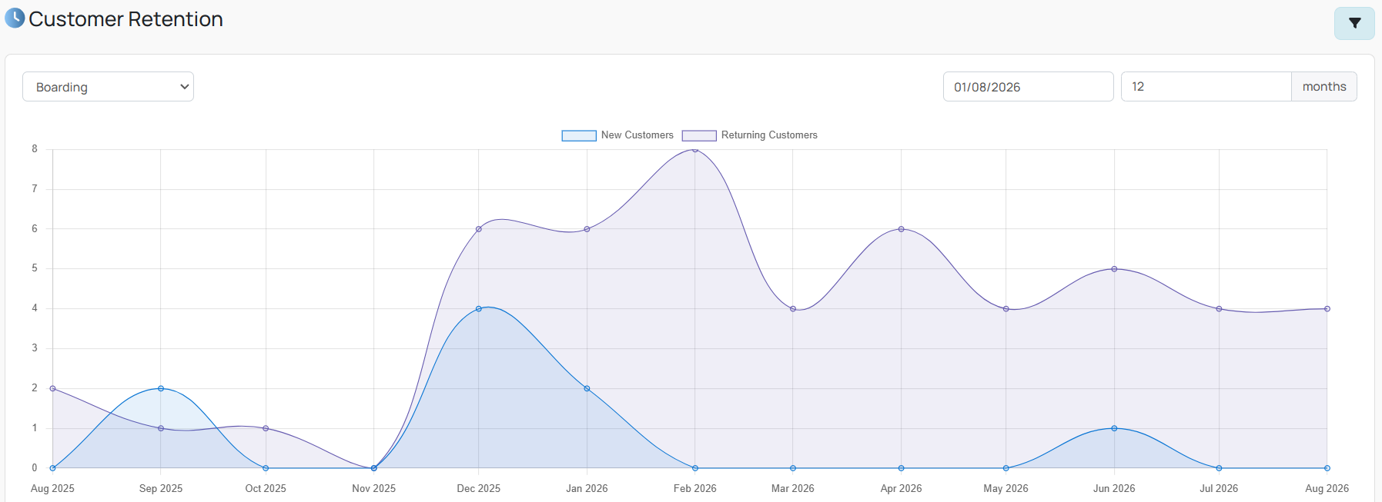Select Returning Customers point at May 2026
Viewport: 1382px width, 502px height.
point(1006,309)
